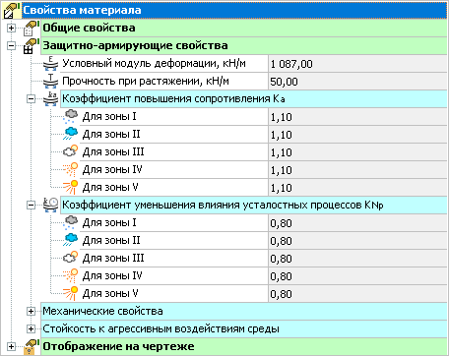This screenshot has width=449, height=356.
Task: Click snow cloud icon for зона I under KNp
Action: click(x=71, y=223)
